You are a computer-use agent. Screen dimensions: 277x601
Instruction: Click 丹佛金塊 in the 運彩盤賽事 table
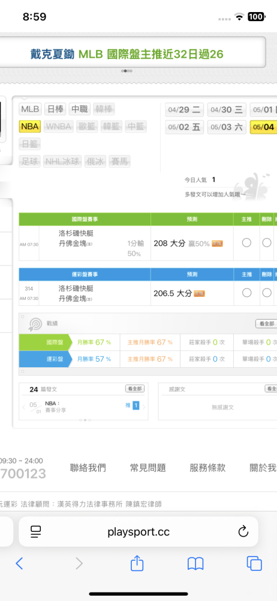(73, 298)
